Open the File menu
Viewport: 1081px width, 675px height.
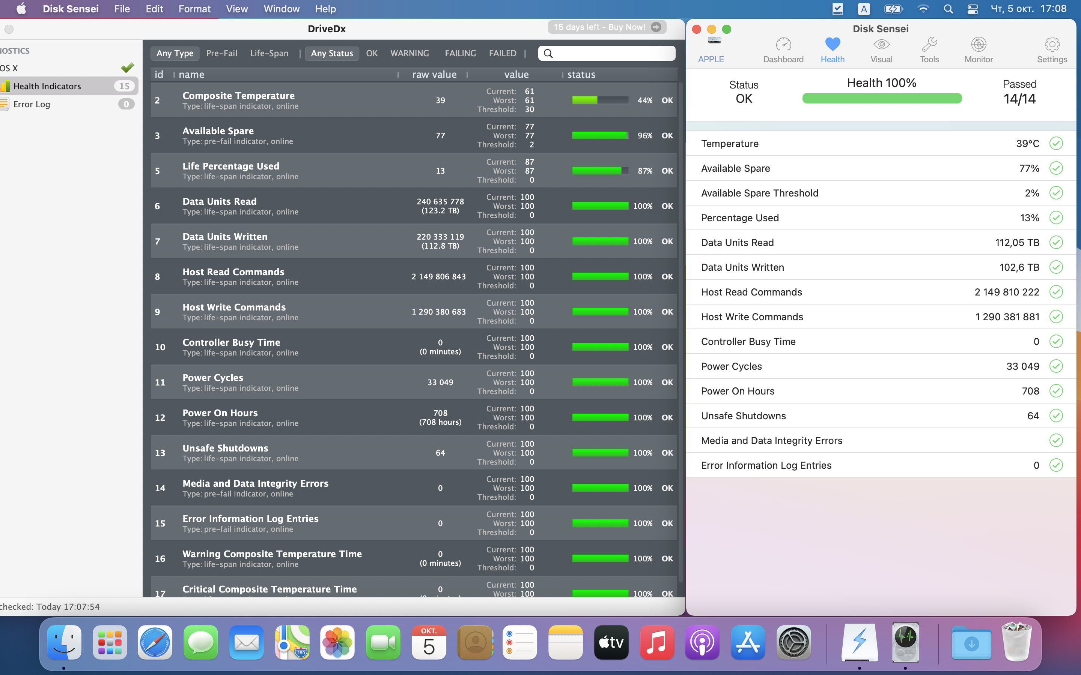point(122,9)
